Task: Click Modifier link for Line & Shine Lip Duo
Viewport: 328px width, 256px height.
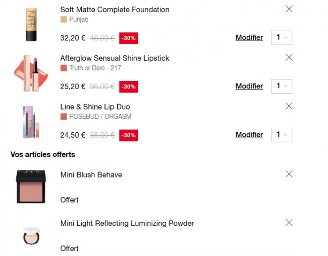Action: 249,135
